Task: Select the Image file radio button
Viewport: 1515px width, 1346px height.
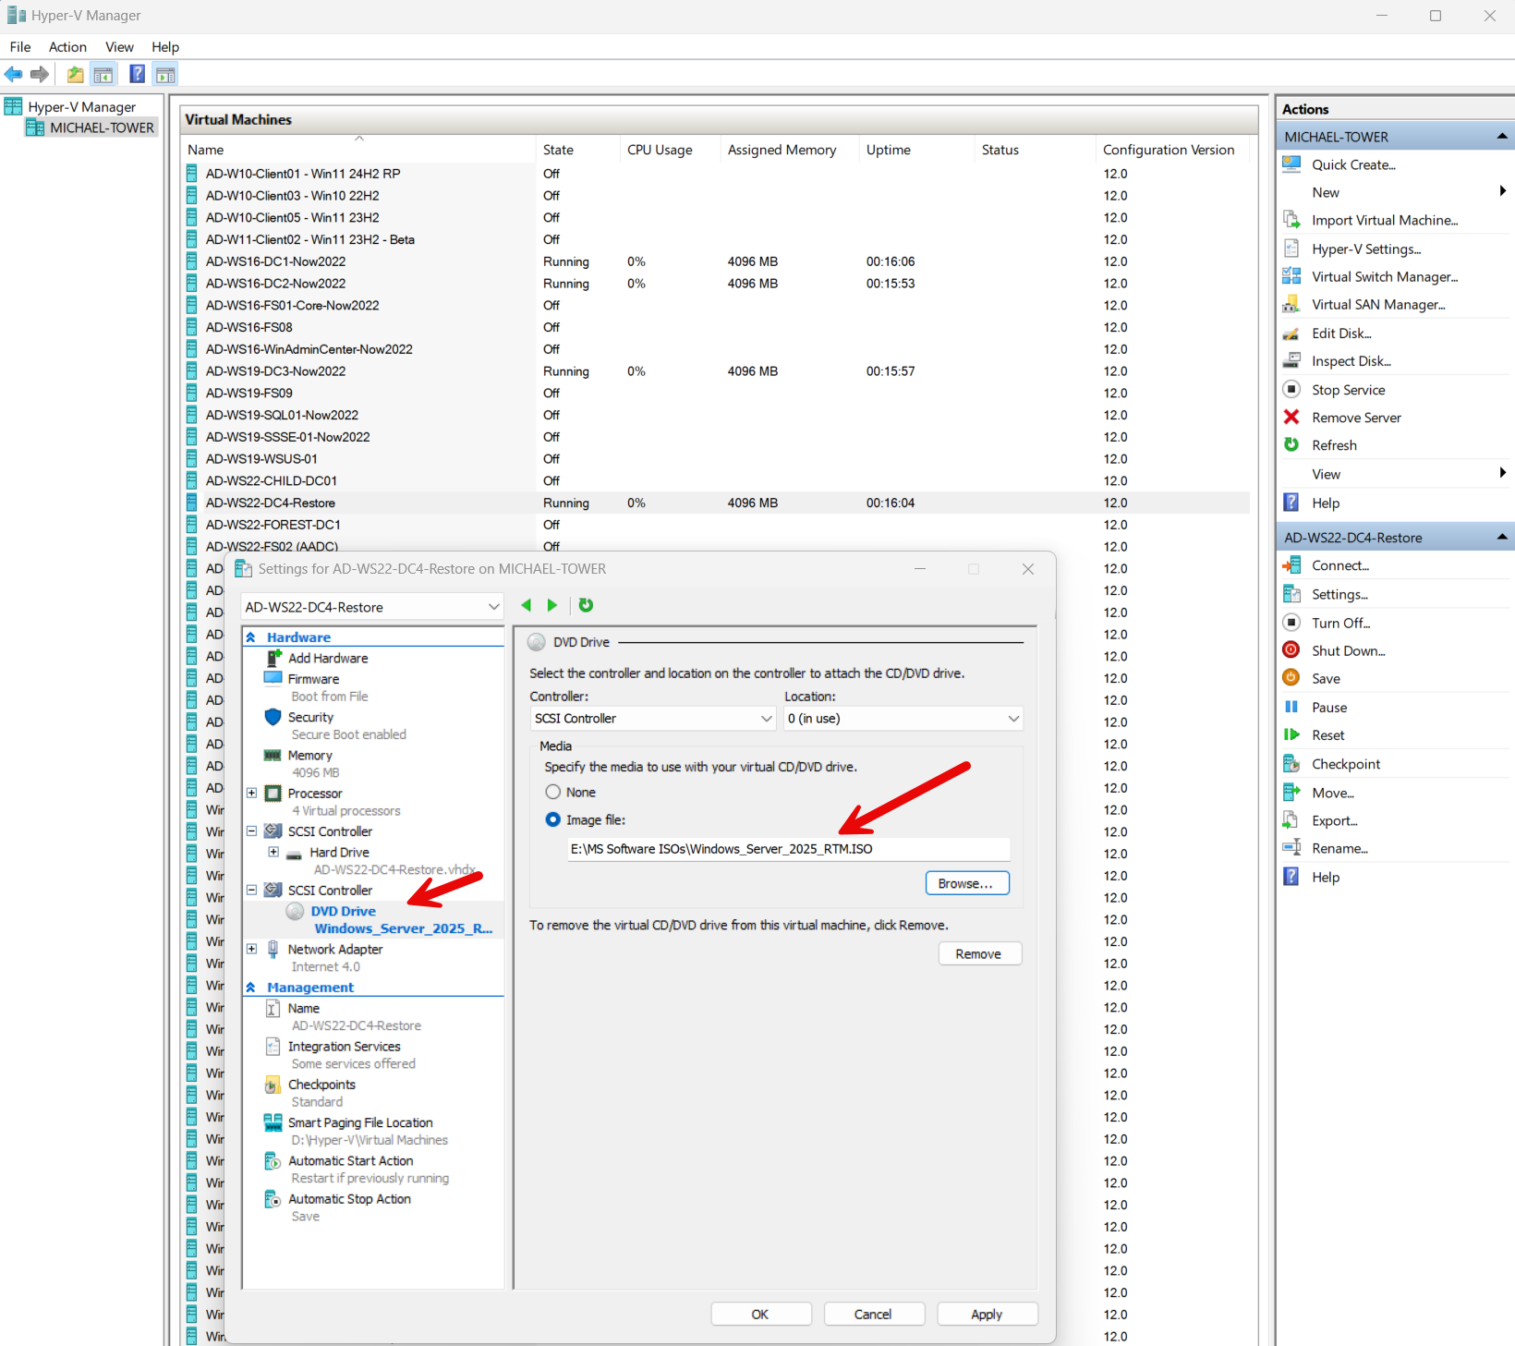Action: [x=553, y=819]
